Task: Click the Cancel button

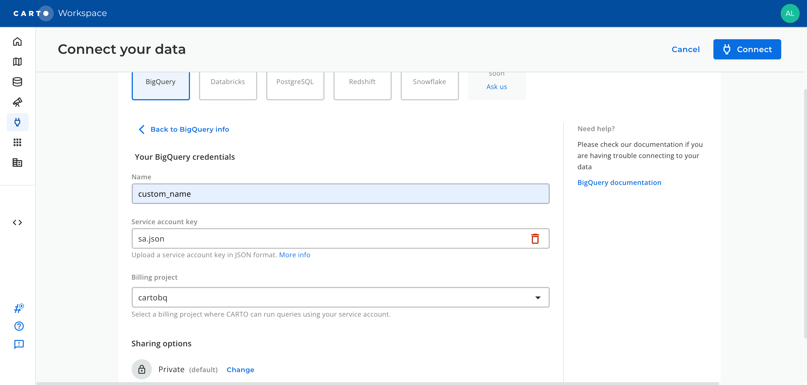Action: click(685, 49)
